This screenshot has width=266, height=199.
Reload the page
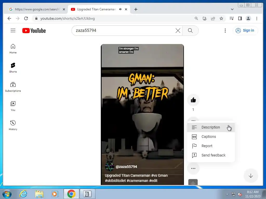(26, 18)
